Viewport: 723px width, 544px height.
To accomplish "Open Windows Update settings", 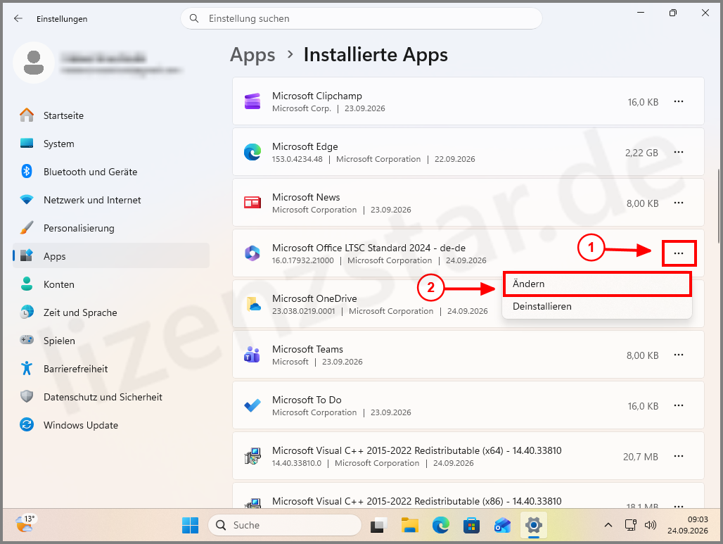I will click(110, 425).
